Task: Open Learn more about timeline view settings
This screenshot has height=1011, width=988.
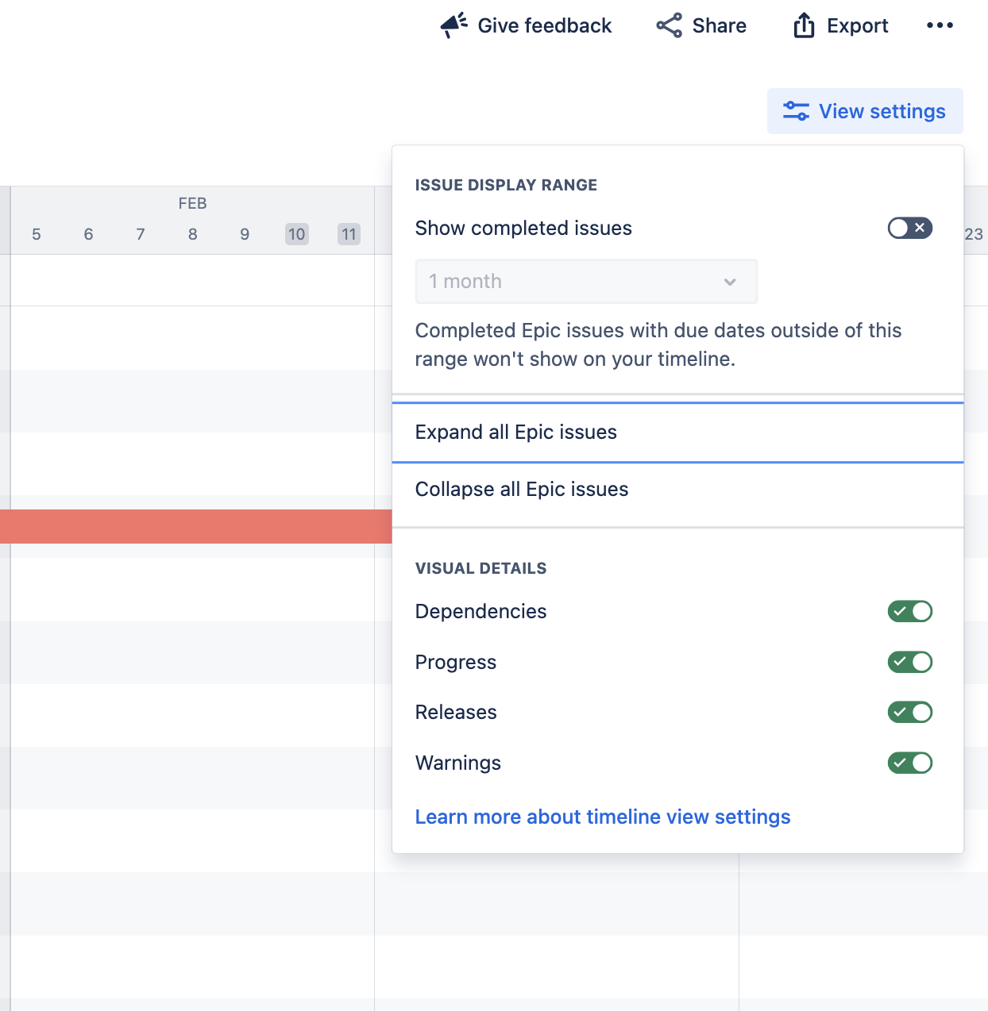Action: [603, 817]
